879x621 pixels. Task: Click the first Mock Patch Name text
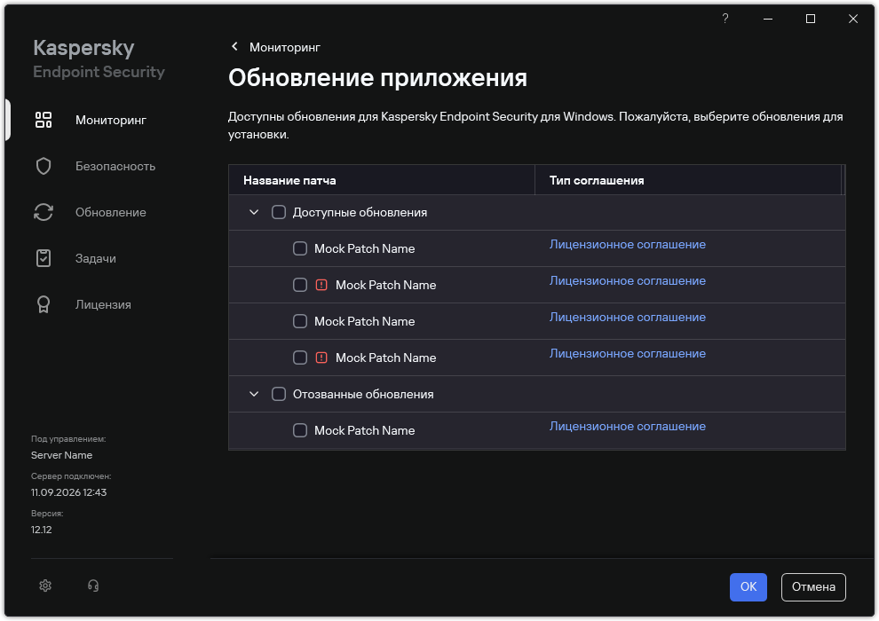click(364, 248)
